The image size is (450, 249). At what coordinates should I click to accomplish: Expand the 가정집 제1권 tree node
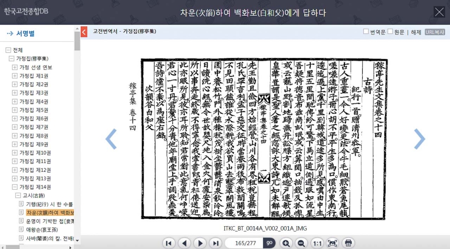coord(15,76)
